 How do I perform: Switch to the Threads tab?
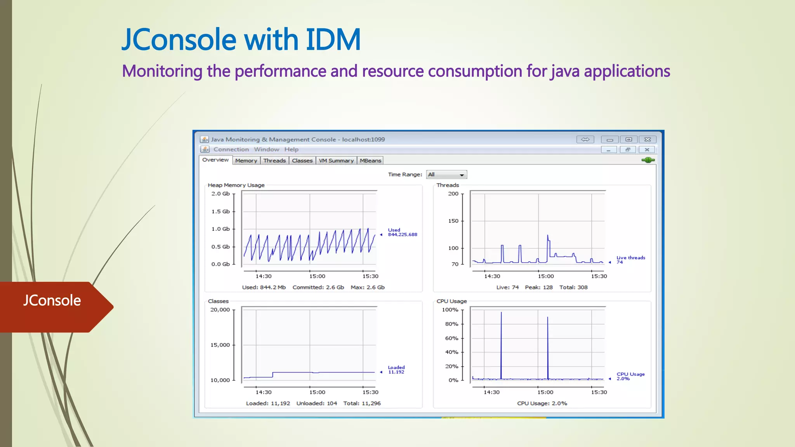[274, 161]
